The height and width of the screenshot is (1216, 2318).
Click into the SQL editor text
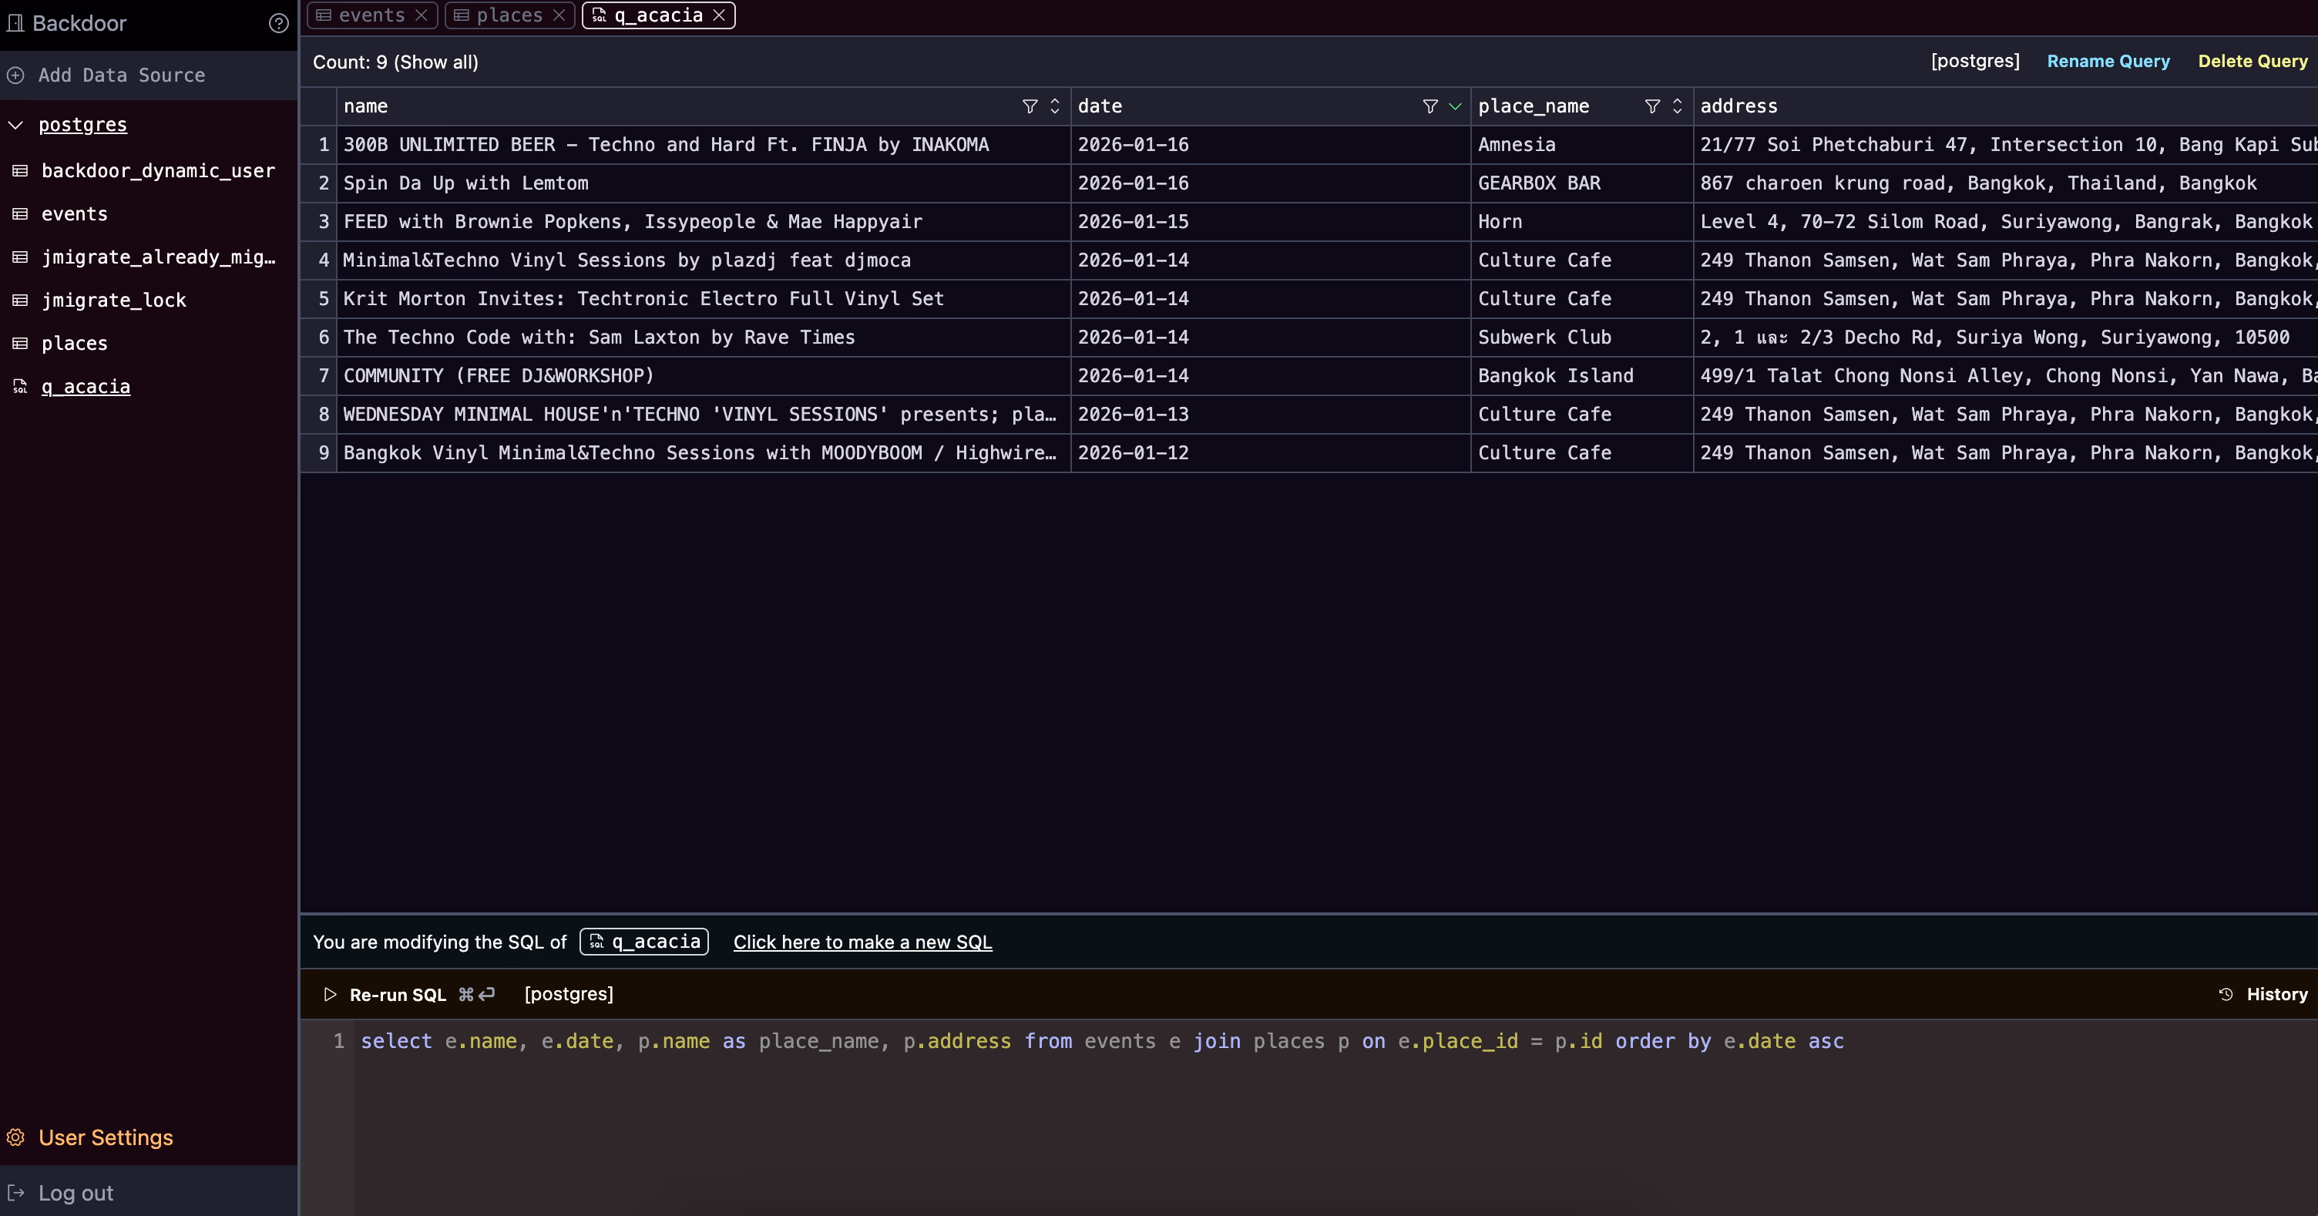click(1101, 1041)
